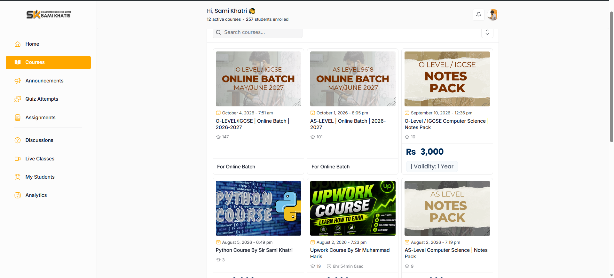Image resolution: width=614 pixels, height=278 pixels.
Task: Click calendar icon beside October 4, 2026
Action: click(x=218, y=113)
